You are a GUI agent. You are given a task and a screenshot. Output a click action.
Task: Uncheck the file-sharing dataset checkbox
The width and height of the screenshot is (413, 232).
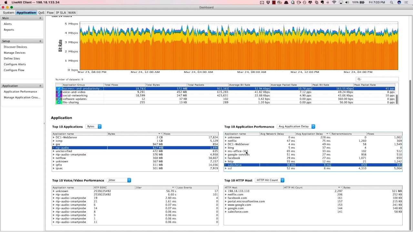(x=59, y=102)
